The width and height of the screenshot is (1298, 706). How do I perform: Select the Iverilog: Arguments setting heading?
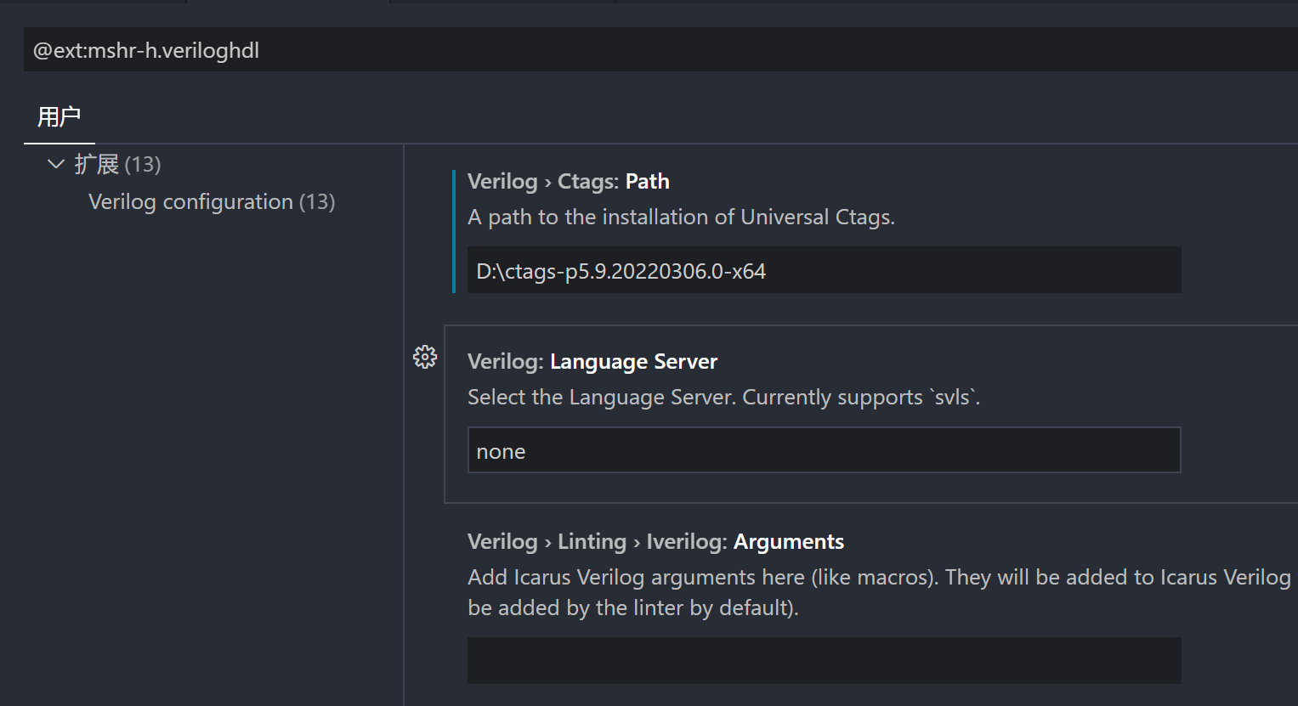pyautogui.click(x=655, y=541)
